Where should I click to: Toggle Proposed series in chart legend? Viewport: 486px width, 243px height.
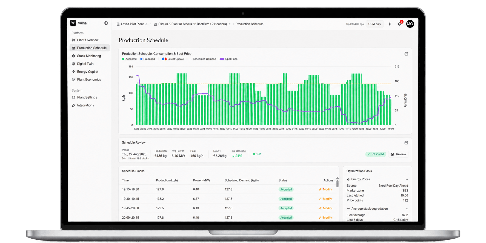[x=147, y=59]
